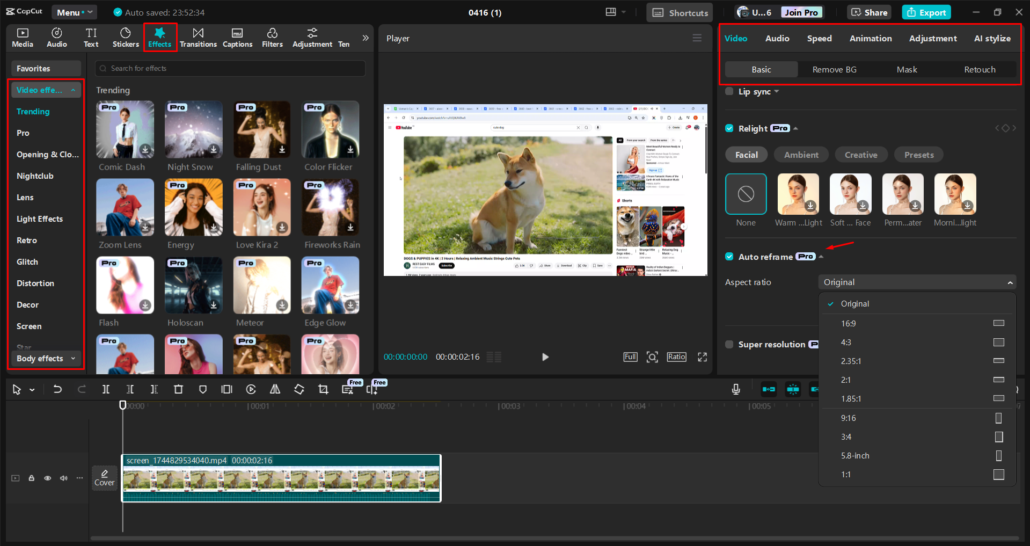Open the Transitions panel
1030x546 pixels.
pos(198,38)
